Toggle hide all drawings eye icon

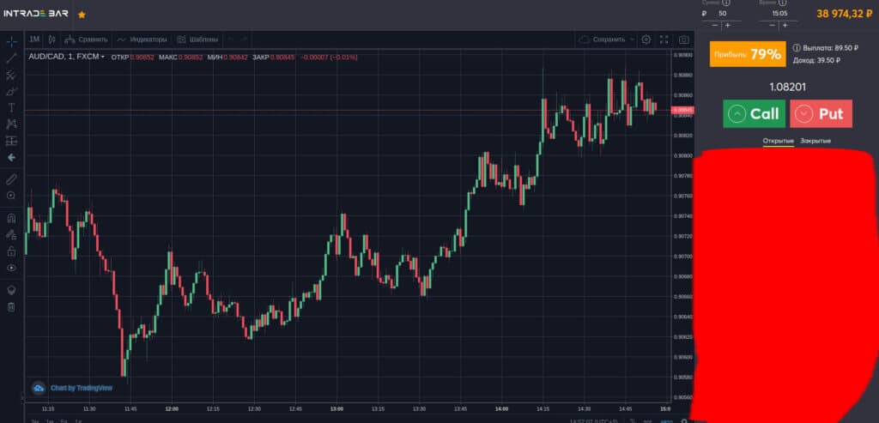tap(12, 268)
